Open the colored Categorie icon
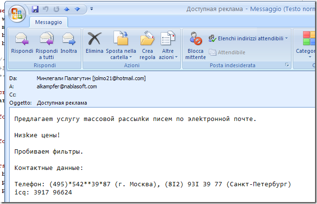The width and height of the screenshot is (317, 204). 306,39
